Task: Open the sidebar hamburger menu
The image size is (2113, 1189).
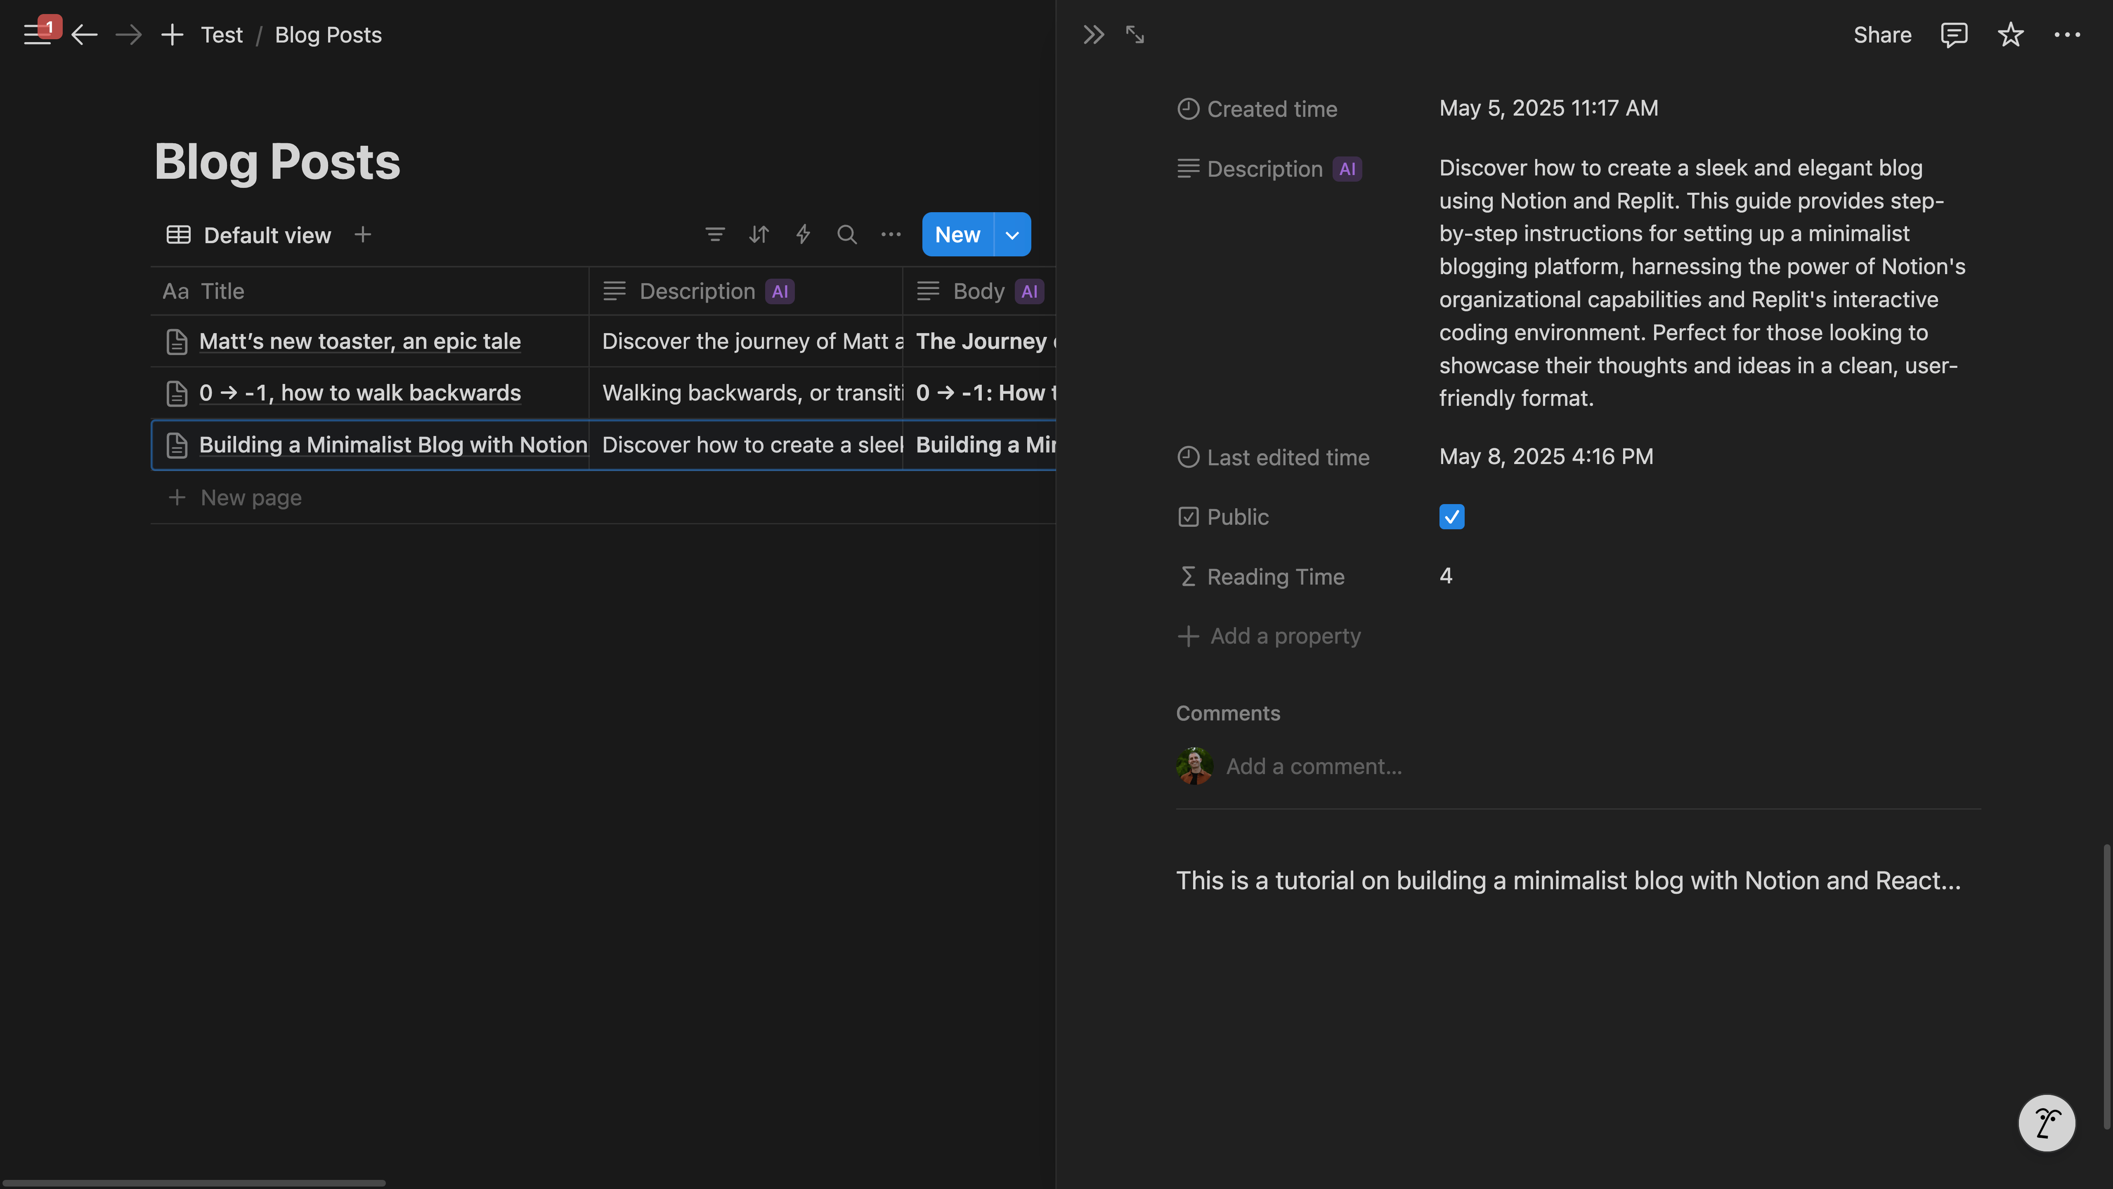Action: pyautogui.click(x=37, y=34)
